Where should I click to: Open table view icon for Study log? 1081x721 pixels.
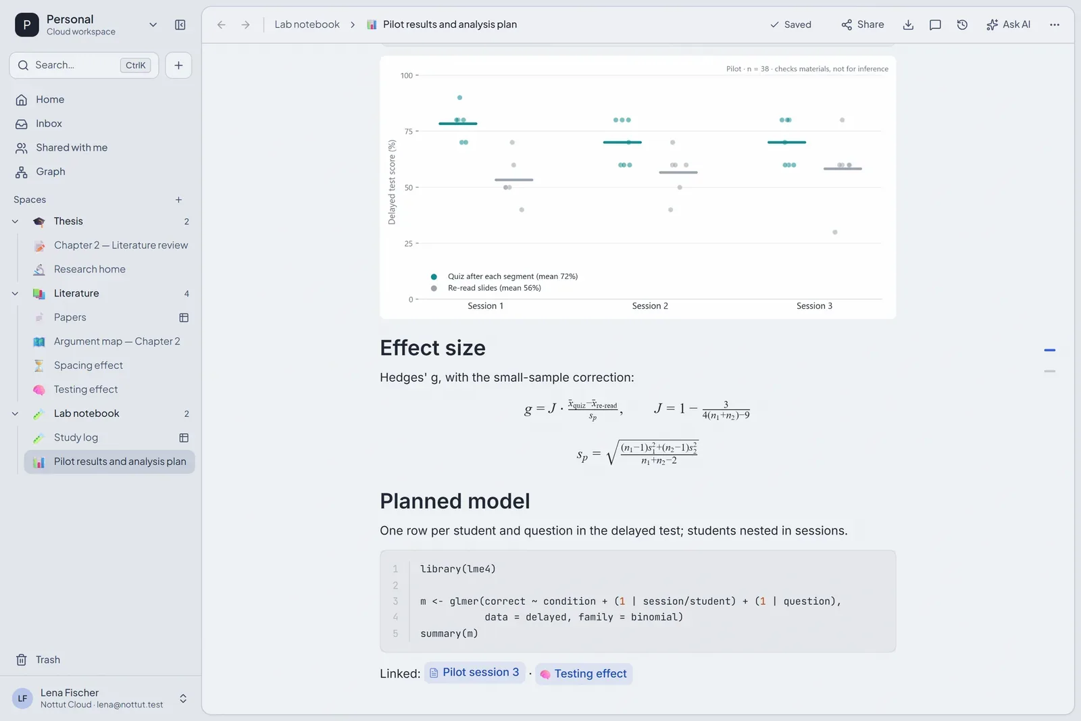pyautogui.click(x=184, y=438)
